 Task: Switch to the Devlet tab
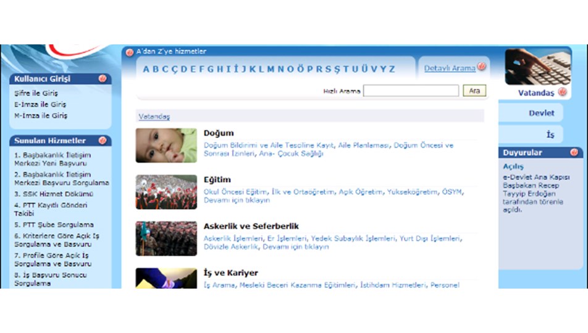click(541, 113)
